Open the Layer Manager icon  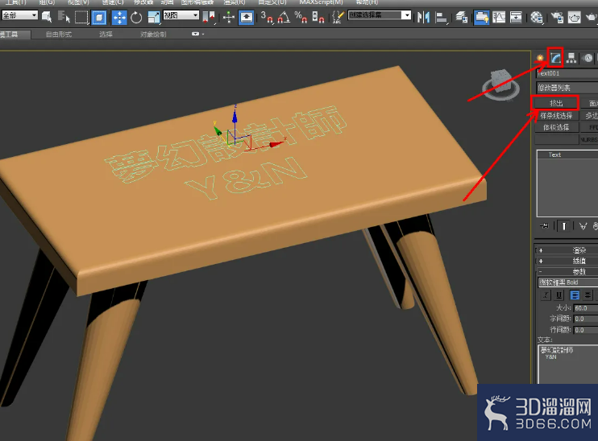[x=462, y=18]
